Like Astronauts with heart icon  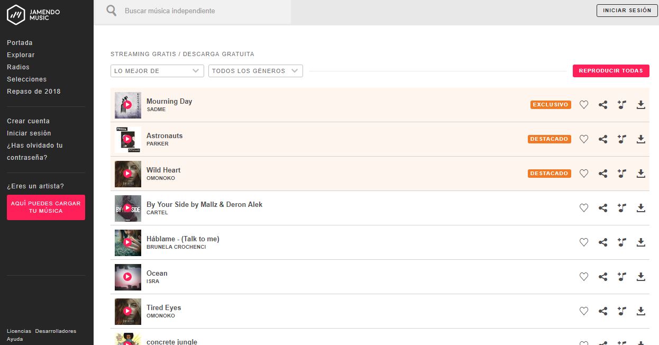pos(584,139)
